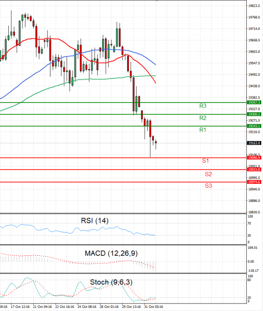Click the 21 Oct 04:16 time label
263x311 pixels.
(43, 307)
